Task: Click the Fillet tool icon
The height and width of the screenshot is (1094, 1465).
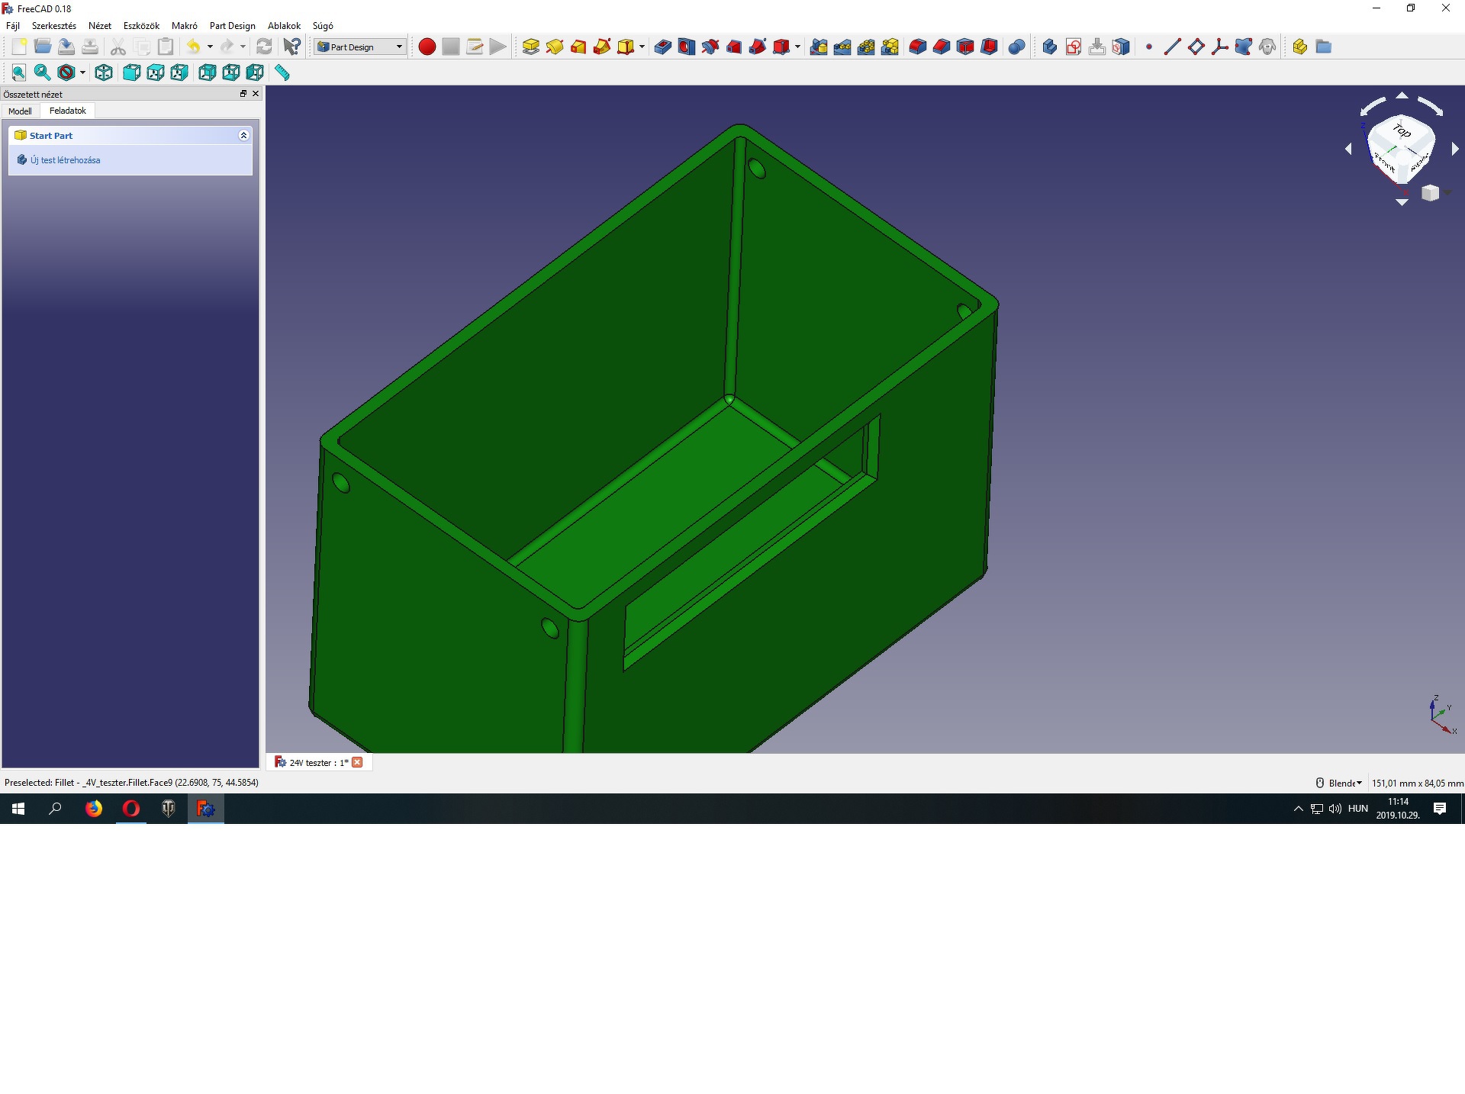Action: click(x=917, y=47)
